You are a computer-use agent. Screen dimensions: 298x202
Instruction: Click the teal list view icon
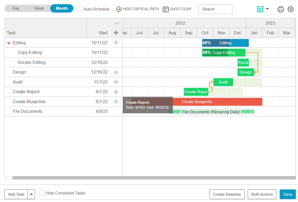pyautogui.click(x=260, y=9)
